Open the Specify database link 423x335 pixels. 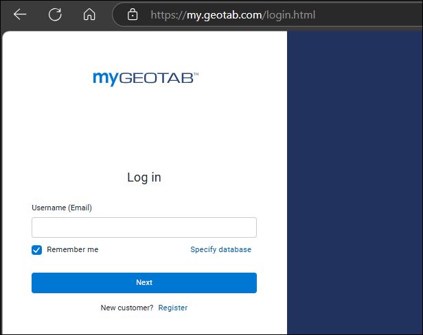tap(220, 249)
